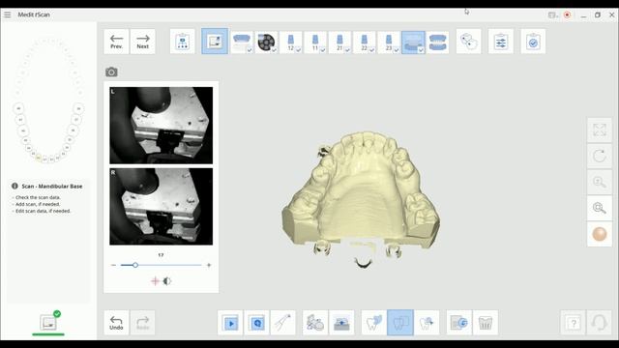Select the tooth 11 die stage
The width and height of the screenshot is (619, 348).
point(315,43)
